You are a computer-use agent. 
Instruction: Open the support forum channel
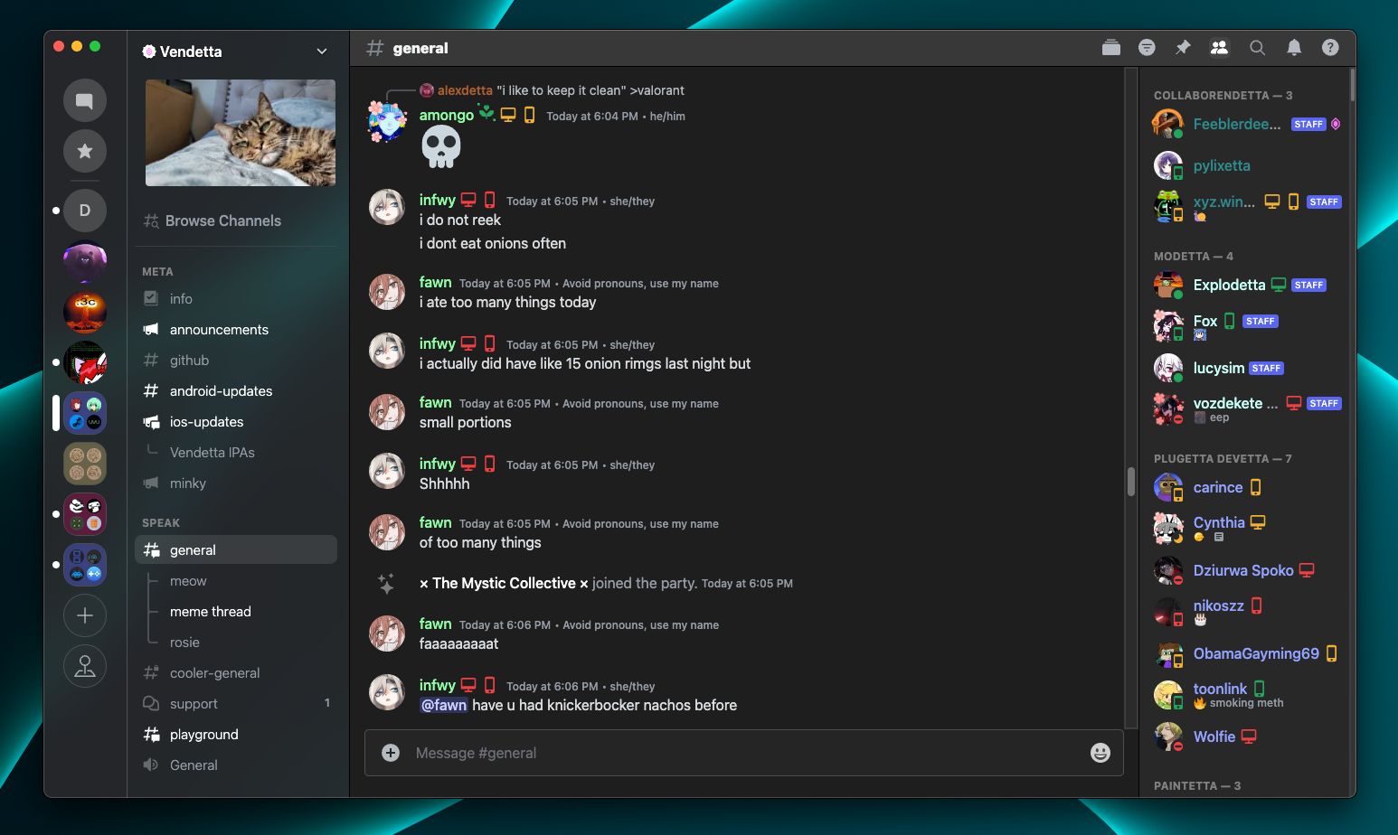236,703
